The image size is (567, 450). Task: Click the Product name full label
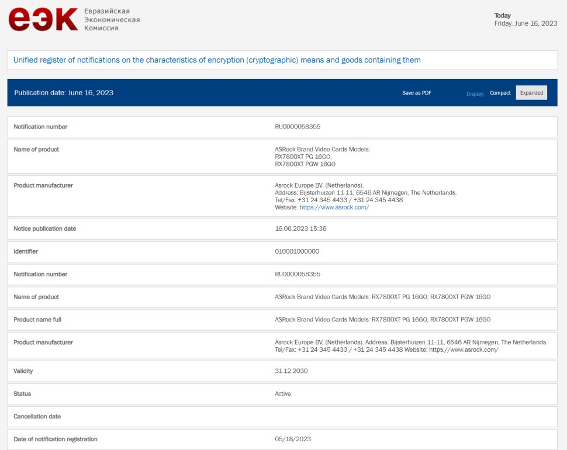coord(37,320)
